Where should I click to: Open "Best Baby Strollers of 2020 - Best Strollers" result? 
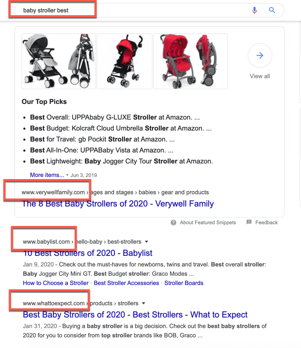tap(135, 315)
